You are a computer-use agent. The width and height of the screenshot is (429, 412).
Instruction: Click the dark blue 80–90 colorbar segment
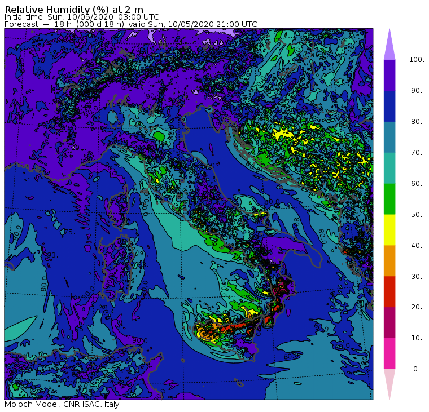tap(389, 106)
